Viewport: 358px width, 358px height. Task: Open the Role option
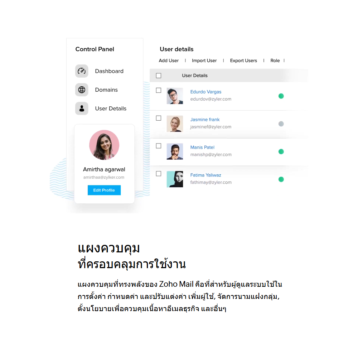click(x=275, y=61)
